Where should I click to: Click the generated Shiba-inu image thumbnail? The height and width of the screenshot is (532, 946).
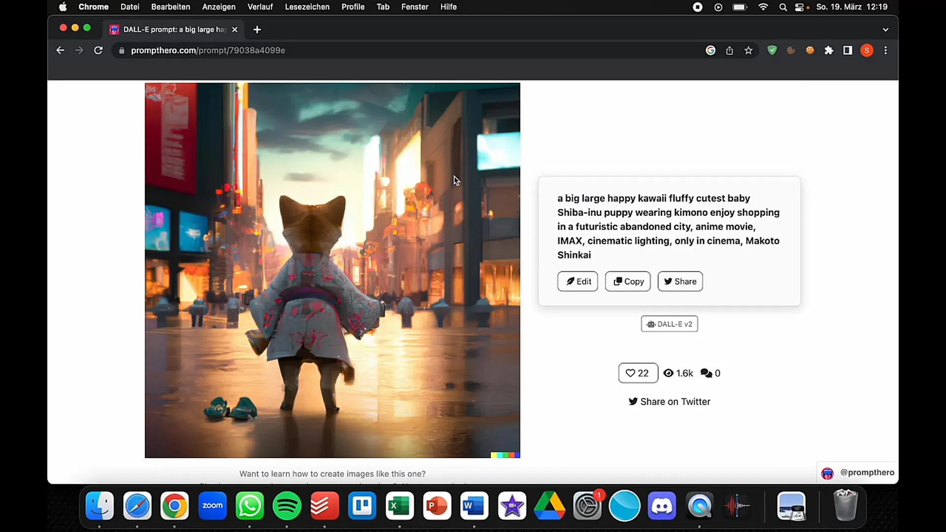click(x=332, y=270)
